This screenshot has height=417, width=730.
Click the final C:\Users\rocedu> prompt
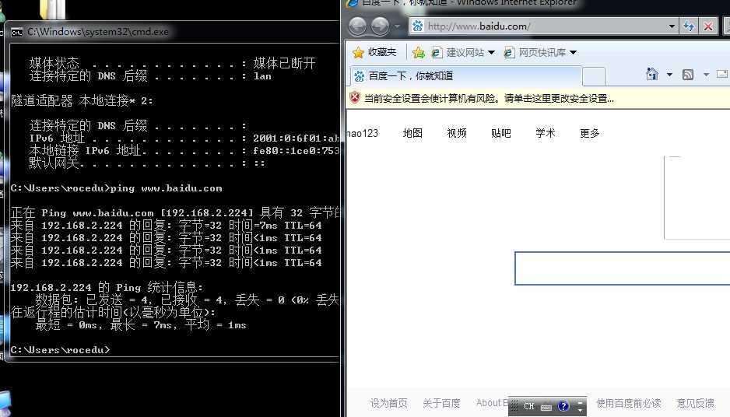[x=60, y=349]
